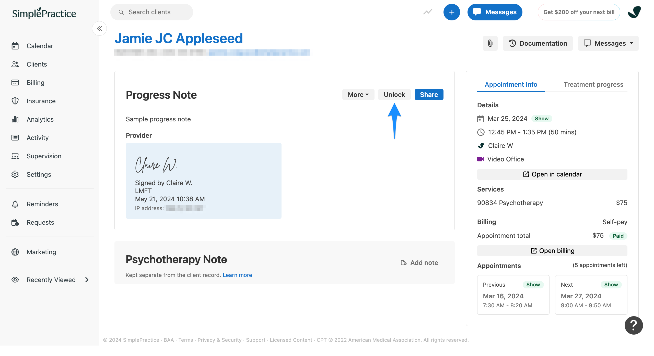Open the account avatar menu
Image resolution: width=654 pixels, height=356 pixels.
coord(634,12)
